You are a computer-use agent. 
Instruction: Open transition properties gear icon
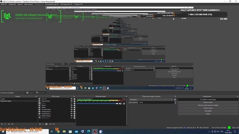(x=175, y=100)
